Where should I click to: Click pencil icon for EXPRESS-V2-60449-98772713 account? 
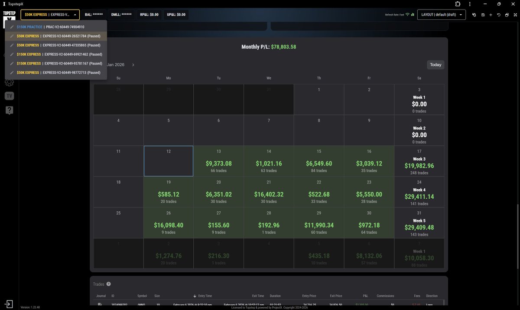pos(12,72)
